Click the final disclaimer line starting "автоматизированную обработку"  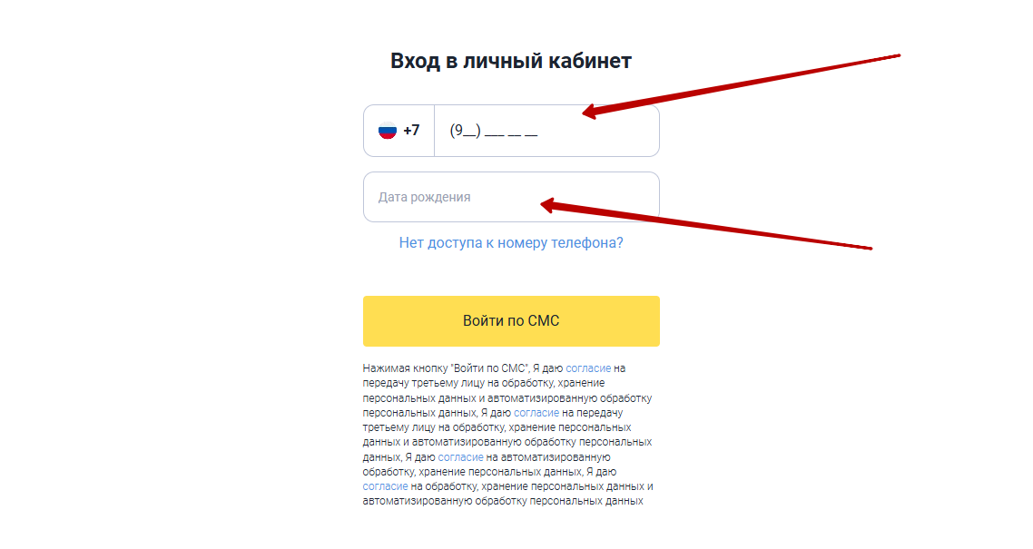point(503,500)
